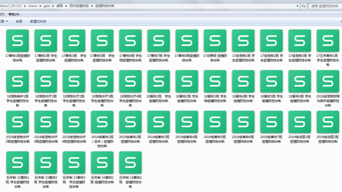
Task: Click the 2019级畜牧7班疫情防控台帐 file icon
Action: [271, 122]
